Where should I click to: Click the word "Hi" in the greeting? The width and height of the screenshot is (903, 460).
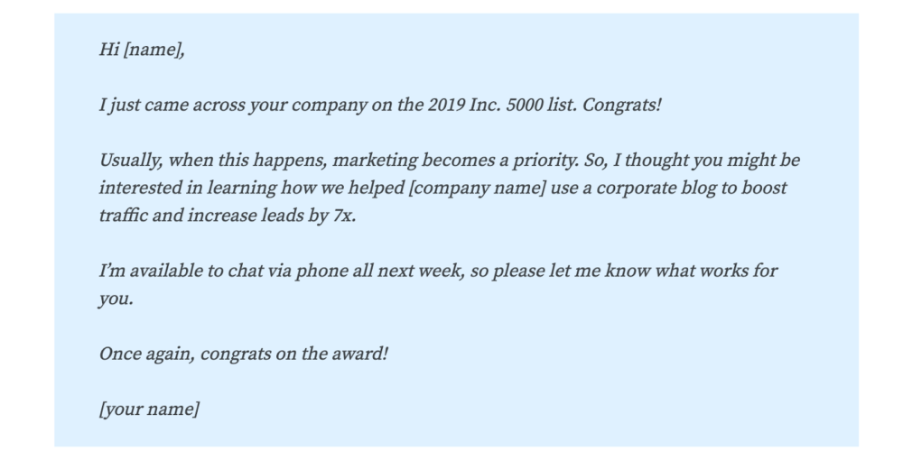(x=108, y=50)
